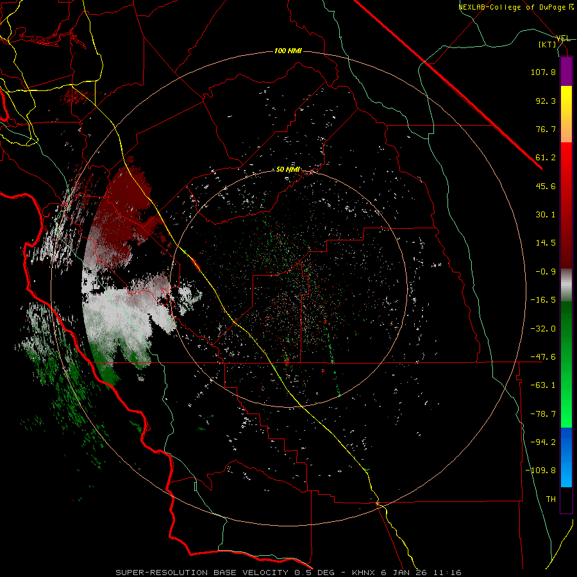The width and height of the screenshot is (577, 577).
Task: Click the yellow-orange segment of the color bar
Action: [566, 113]
